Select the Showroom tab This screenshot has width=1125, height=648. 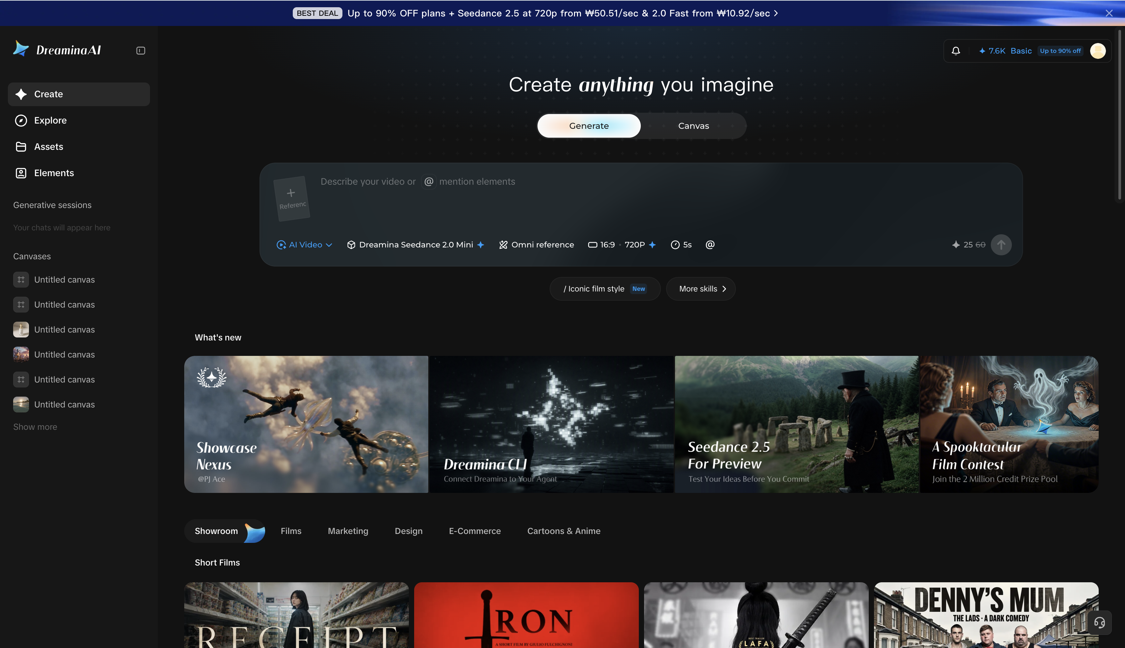(225, 531)
